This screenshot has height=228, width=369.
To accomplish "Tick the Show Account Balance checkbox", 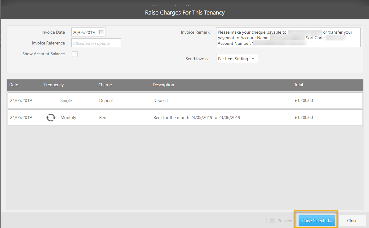I will (75, 54).
